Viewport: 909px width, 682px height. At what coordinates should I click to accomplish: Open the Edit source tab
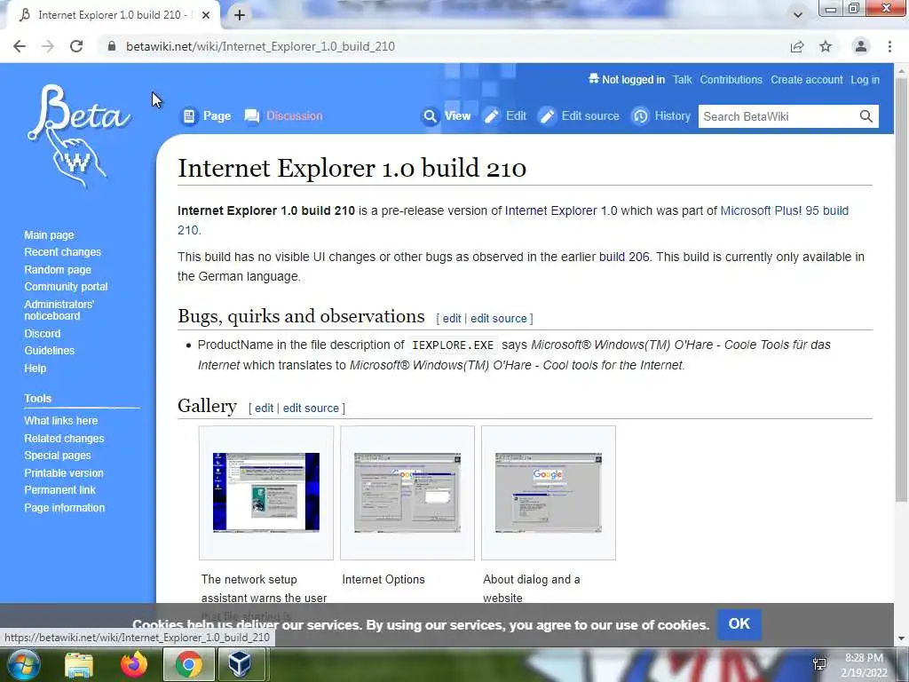click(579, 116)
